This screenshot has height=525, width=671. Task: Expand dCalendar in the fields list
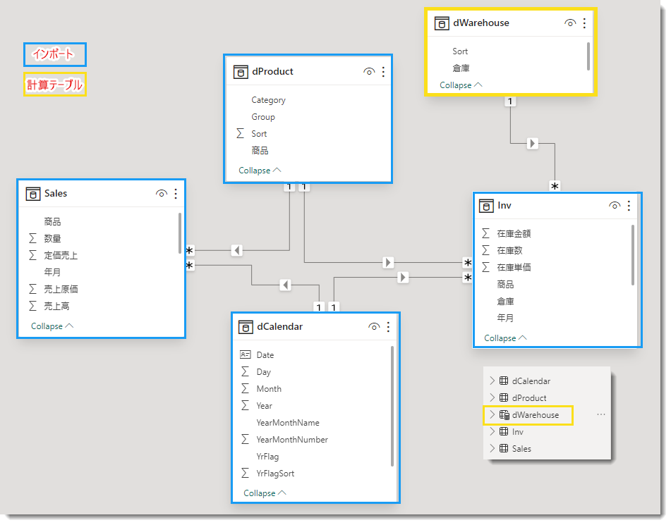coord(492,381)
